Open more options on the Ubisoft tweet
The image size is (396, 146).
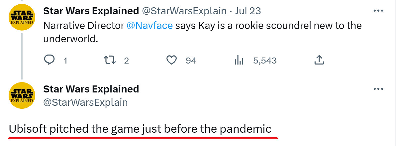click(x=378, y=89)
